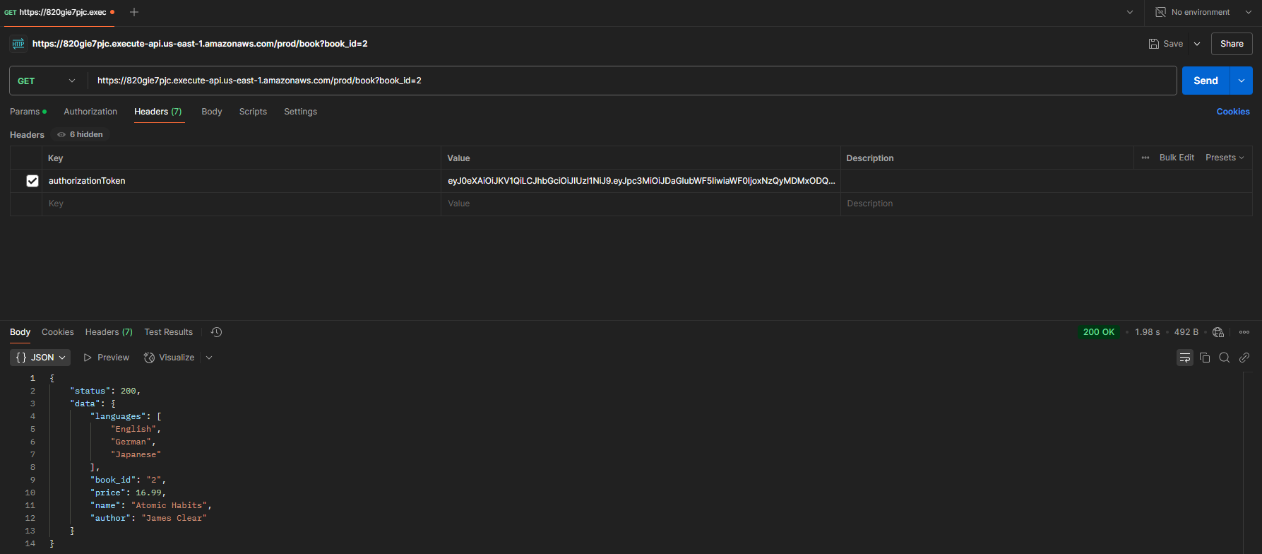Open the Cookies link
This screenshot has height=554, width=1262.
[x=1233, y=112]
